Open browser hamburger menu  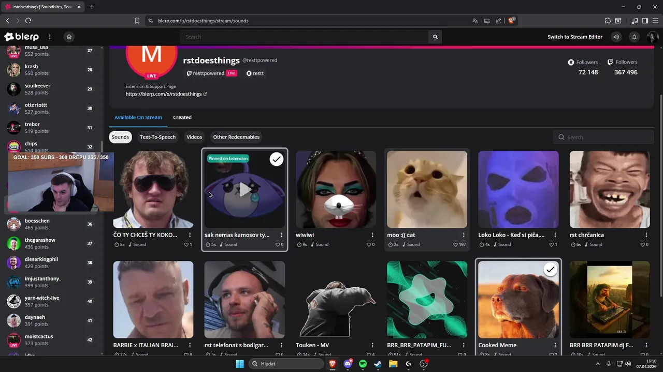coord(655,21)
